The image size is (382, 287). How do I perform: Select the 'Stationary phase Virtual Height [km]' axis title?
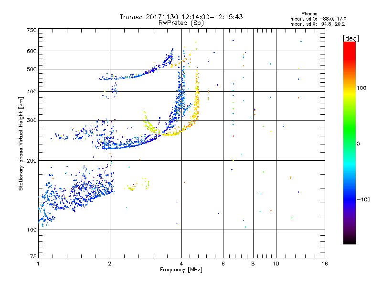pos(21,144)
